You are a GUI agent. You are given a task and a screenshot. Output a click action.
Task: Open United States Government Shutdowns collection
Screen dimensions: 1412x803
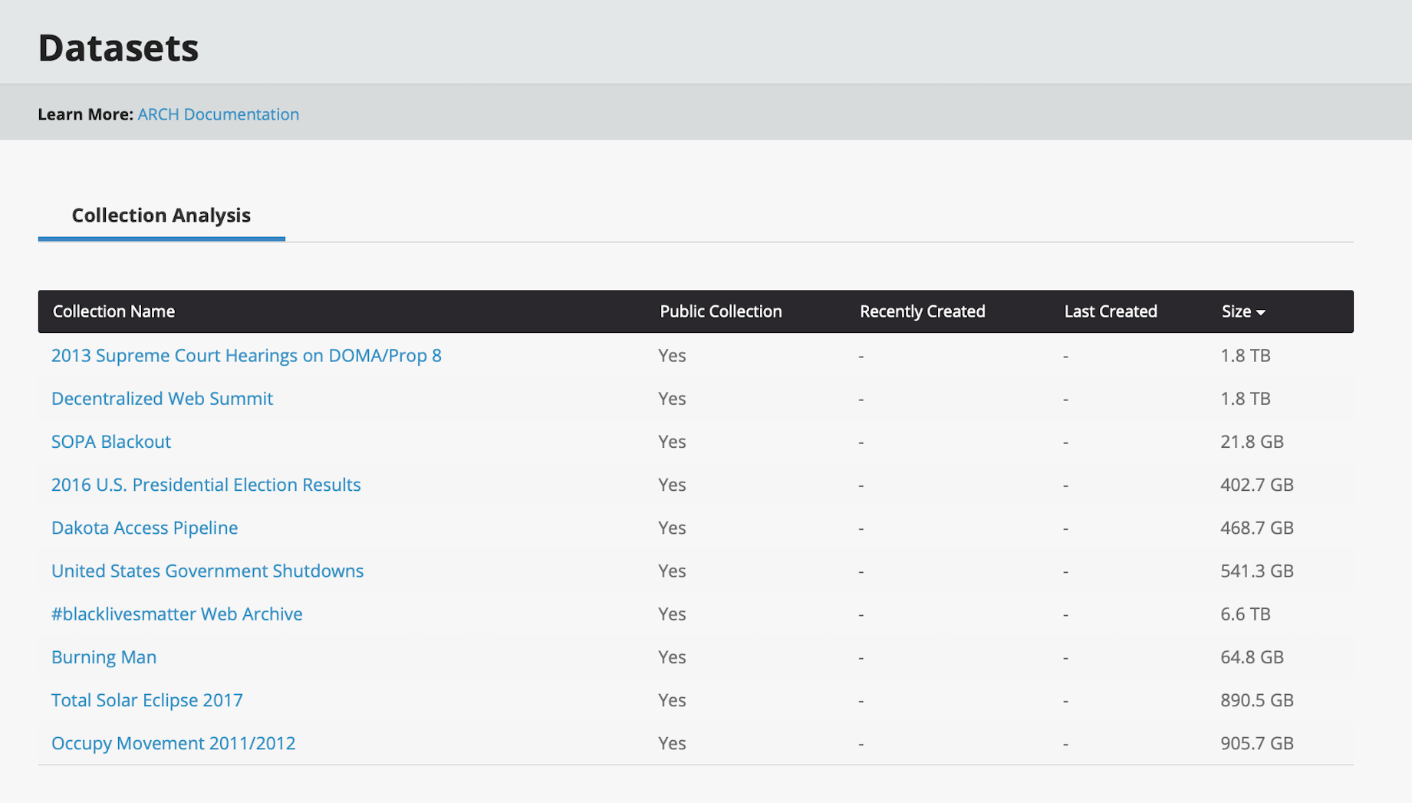pos(207,571)
